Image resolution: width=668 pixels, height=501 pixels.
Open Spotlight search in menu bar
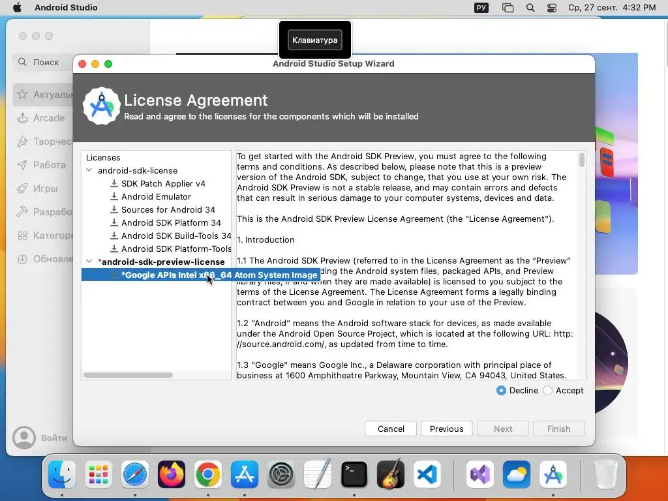530,8
